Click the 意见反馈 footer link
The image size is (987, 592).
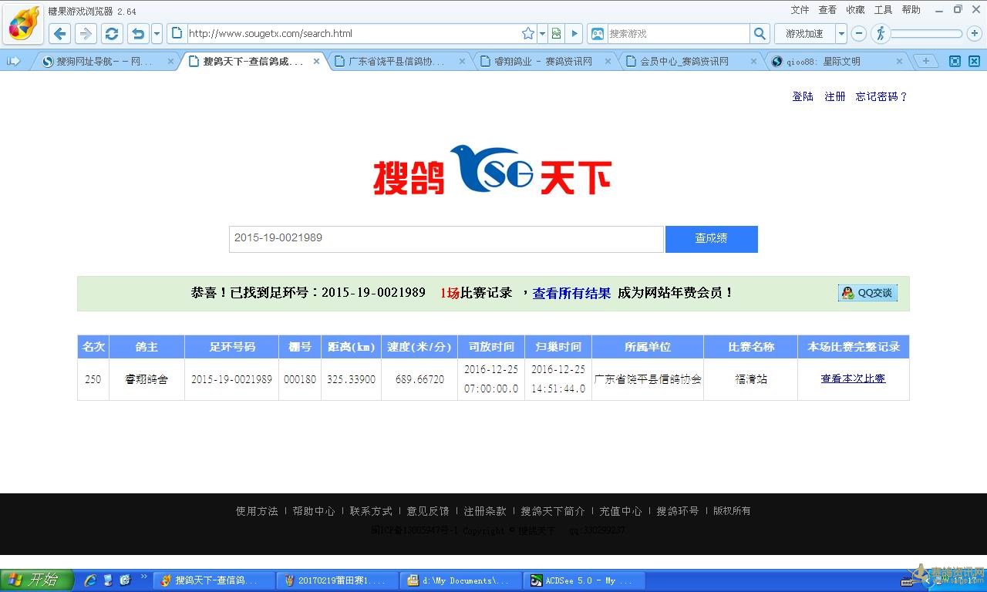[428, 511]
